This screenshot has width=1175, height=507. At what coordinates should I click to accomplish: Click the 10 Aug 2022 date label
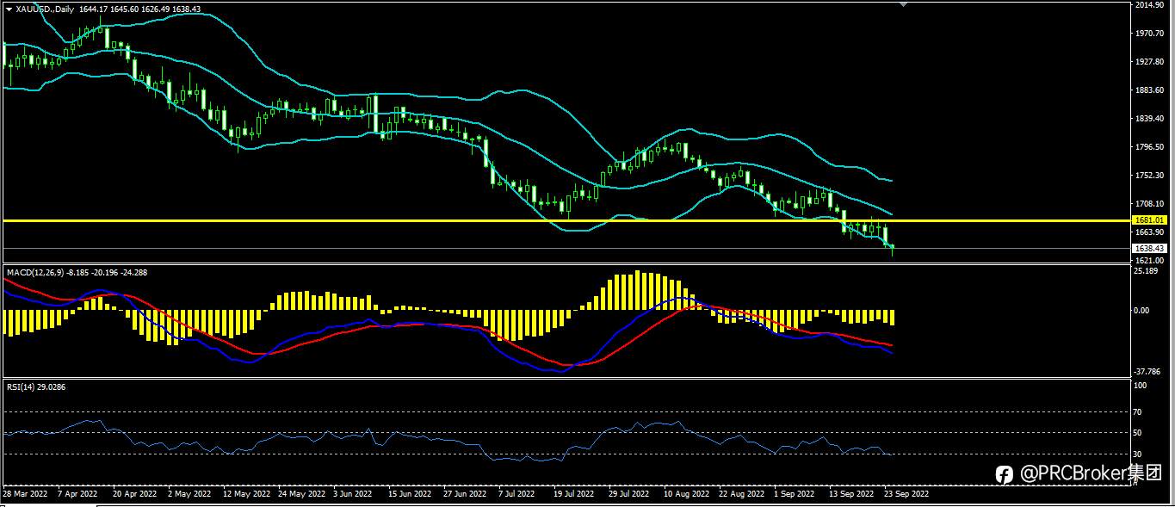click(686, 495)
